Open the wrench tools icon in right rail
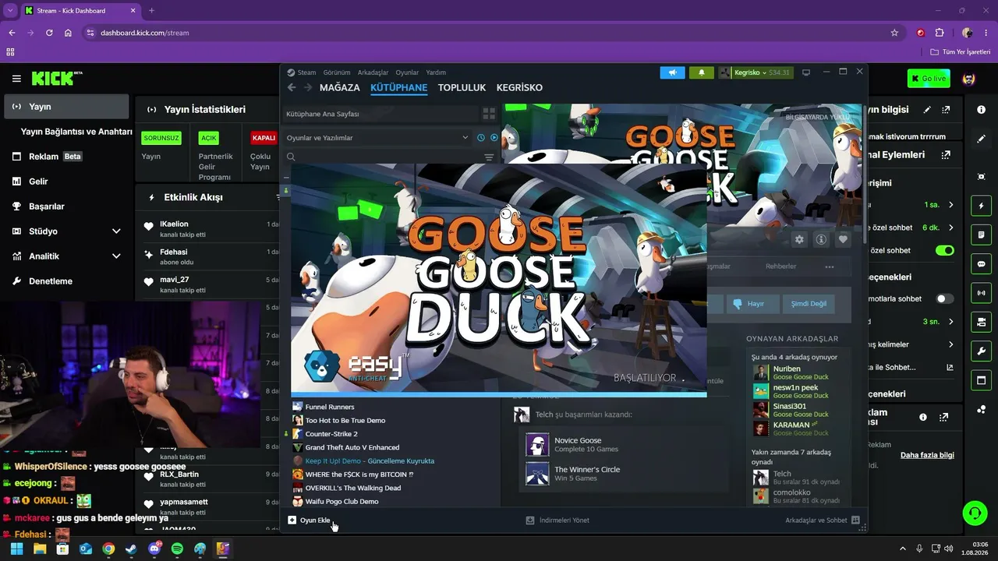This screenshot has height=561, width=998. (x=981, y=351)
